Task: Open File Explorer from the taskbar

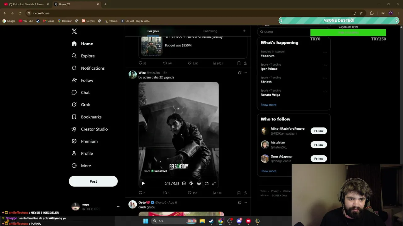Action: pyautogui.click(x=202, y=221)
